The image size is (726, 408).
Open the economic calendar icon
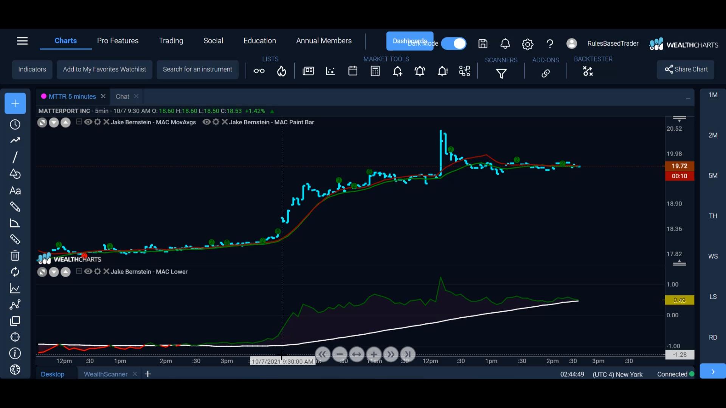pos(353,71)
